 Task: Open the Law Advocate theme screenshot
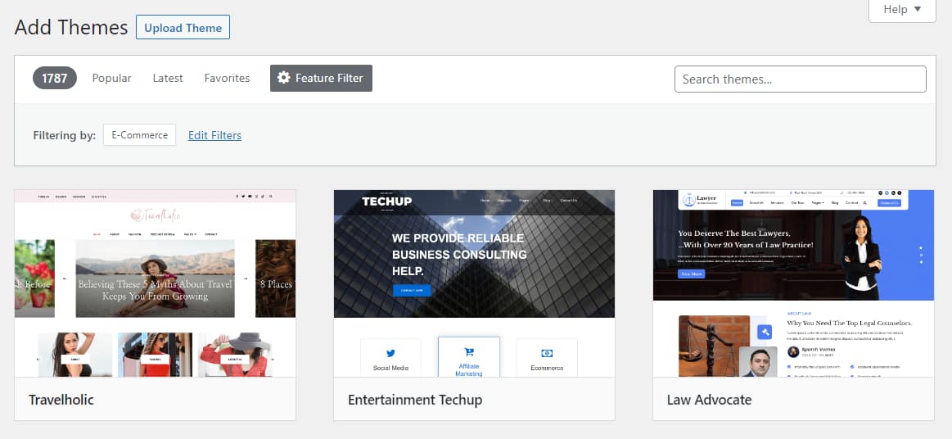793,283
